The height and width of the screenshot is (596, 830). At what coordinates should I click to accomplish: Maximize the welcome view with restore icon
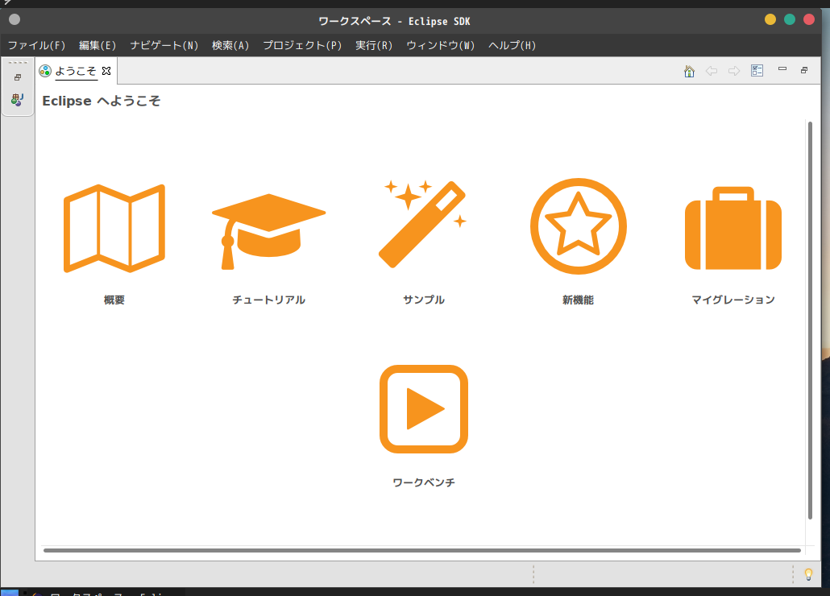click(x=804, y=70)
